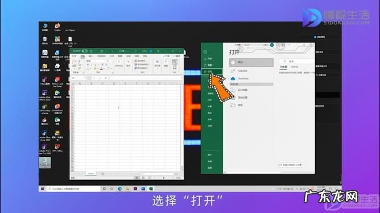Viewport: 380px width, 213px height.
Task: Select Print in backstage sidebar
Action: [210, 100]
